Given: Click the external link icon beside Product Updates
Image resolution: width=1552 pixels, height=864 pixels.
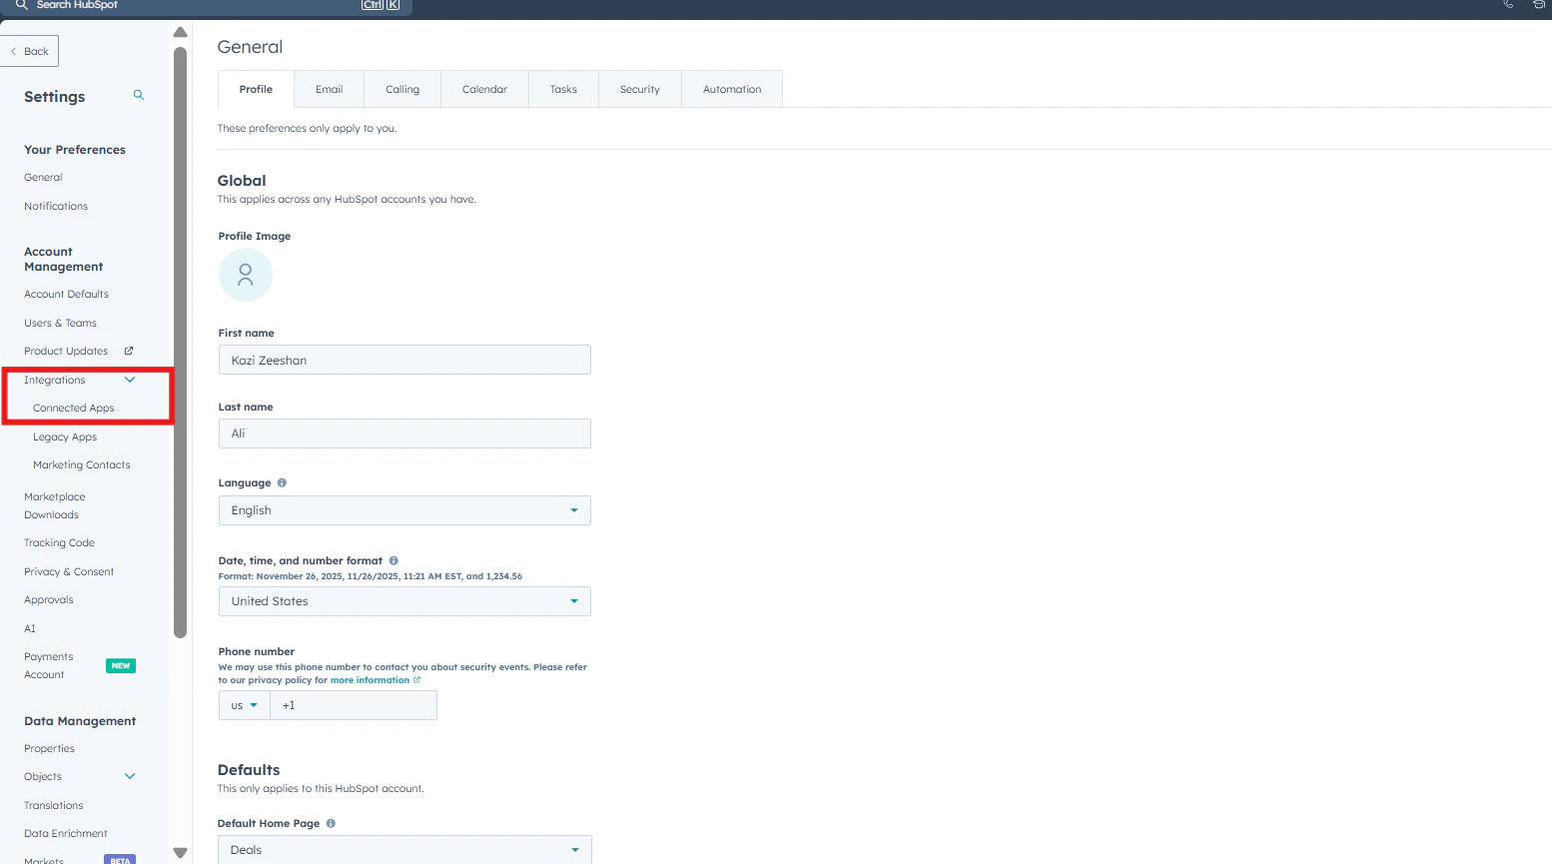Looking at the screenshot, I should pos(129,351).
